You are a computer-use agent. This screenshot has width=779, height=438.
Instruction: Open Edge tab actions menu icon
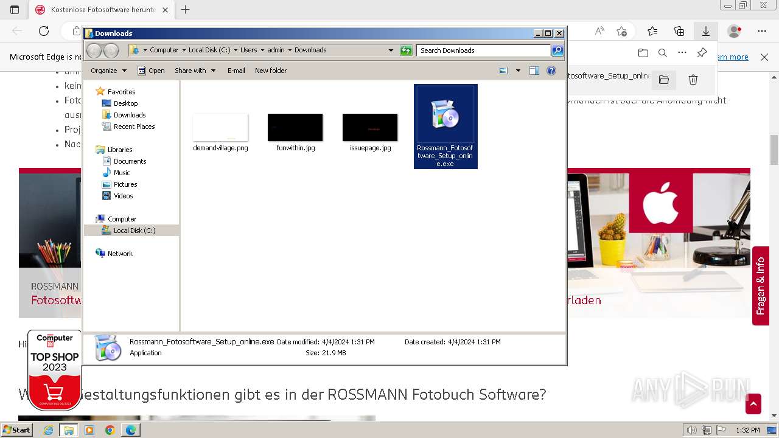15,10
